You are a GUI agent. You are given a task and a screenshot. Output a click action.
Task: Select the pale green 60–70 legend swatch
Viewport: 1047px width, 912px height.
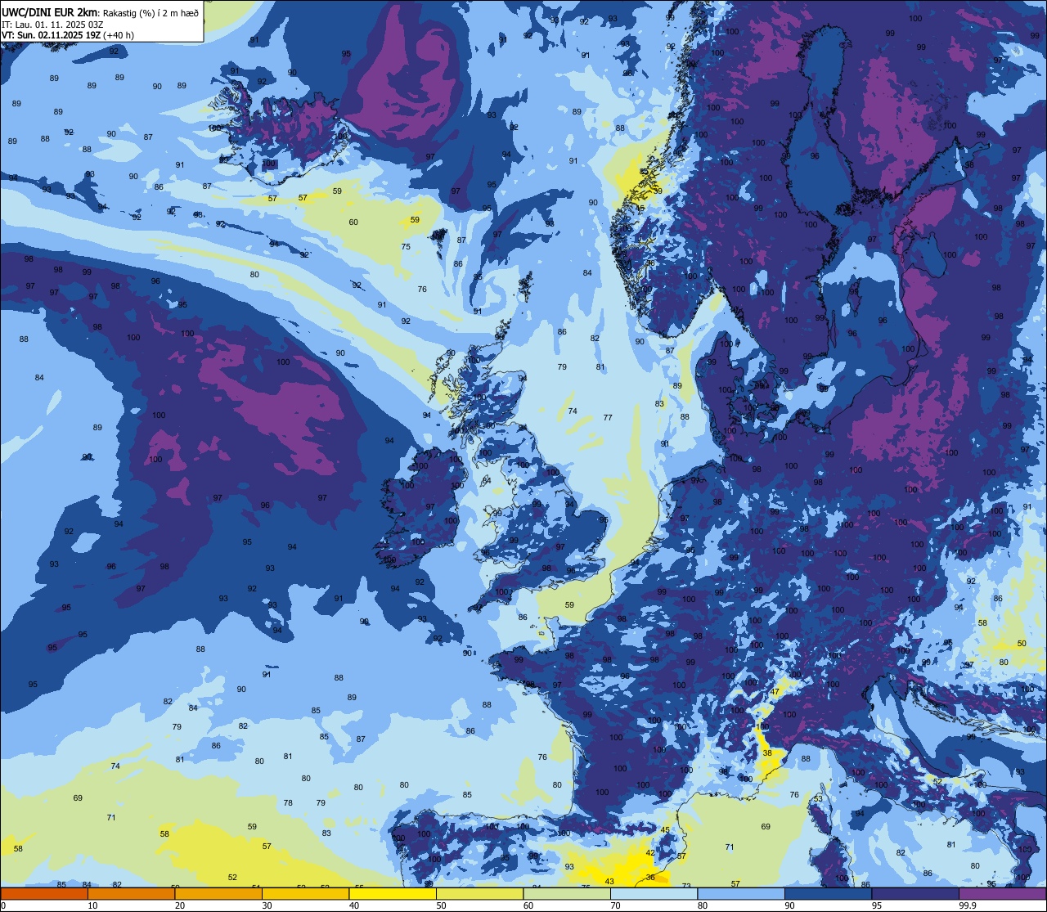[x=567, y=893]
